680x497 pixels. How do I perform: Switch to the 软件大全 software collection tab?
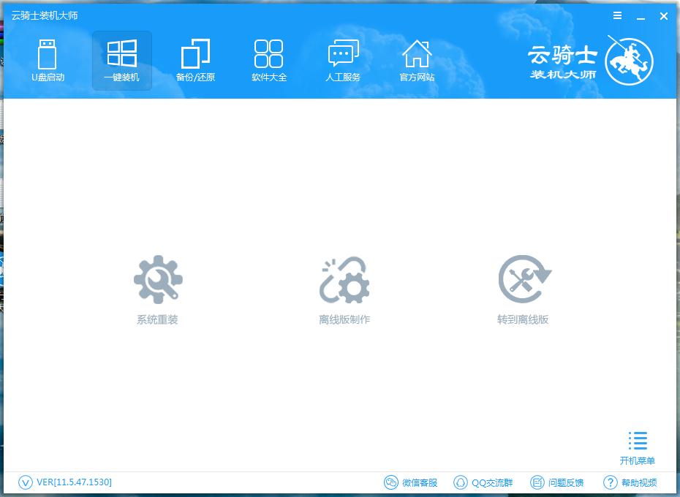point(269,60)
